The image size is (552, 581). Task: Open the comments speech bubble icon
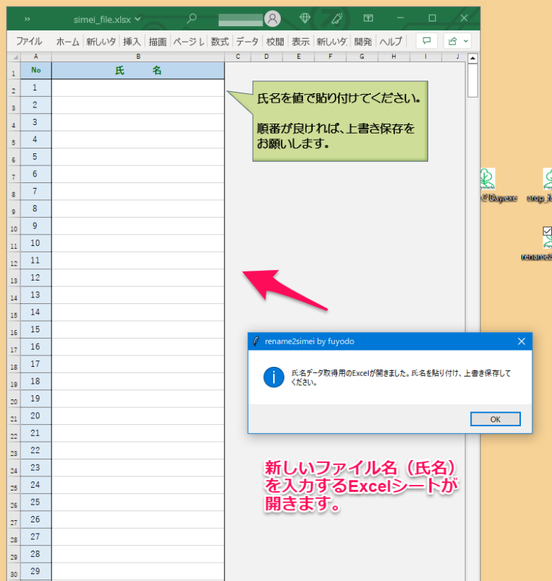[x=426, y=41]
